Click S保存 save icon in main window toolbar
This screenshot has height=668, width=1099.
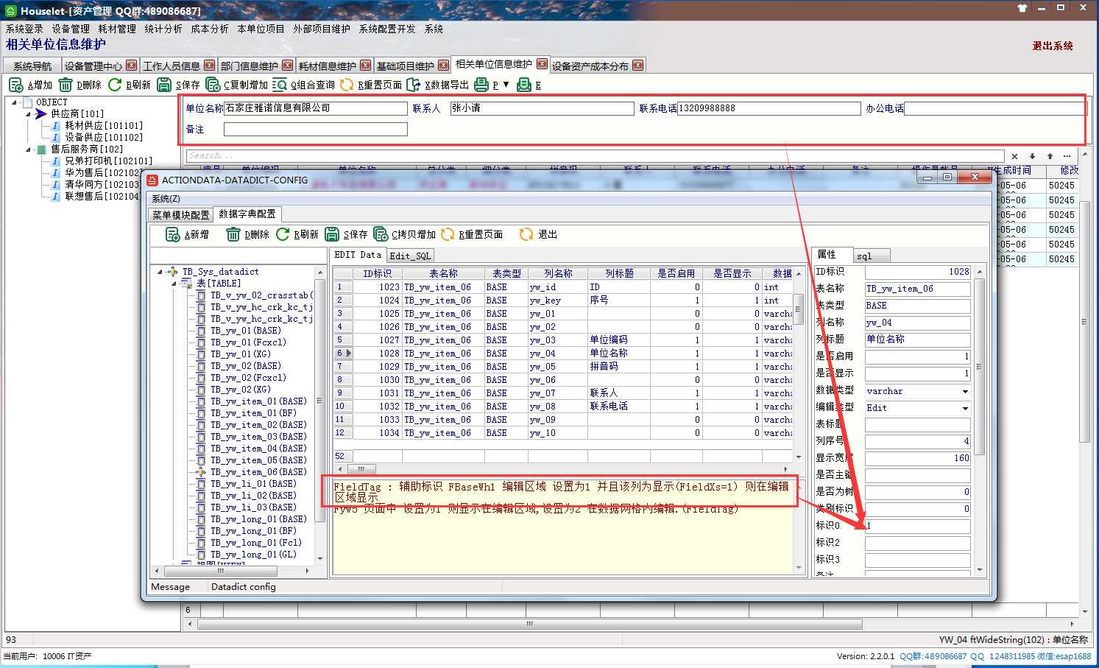(x=164, y=85)
